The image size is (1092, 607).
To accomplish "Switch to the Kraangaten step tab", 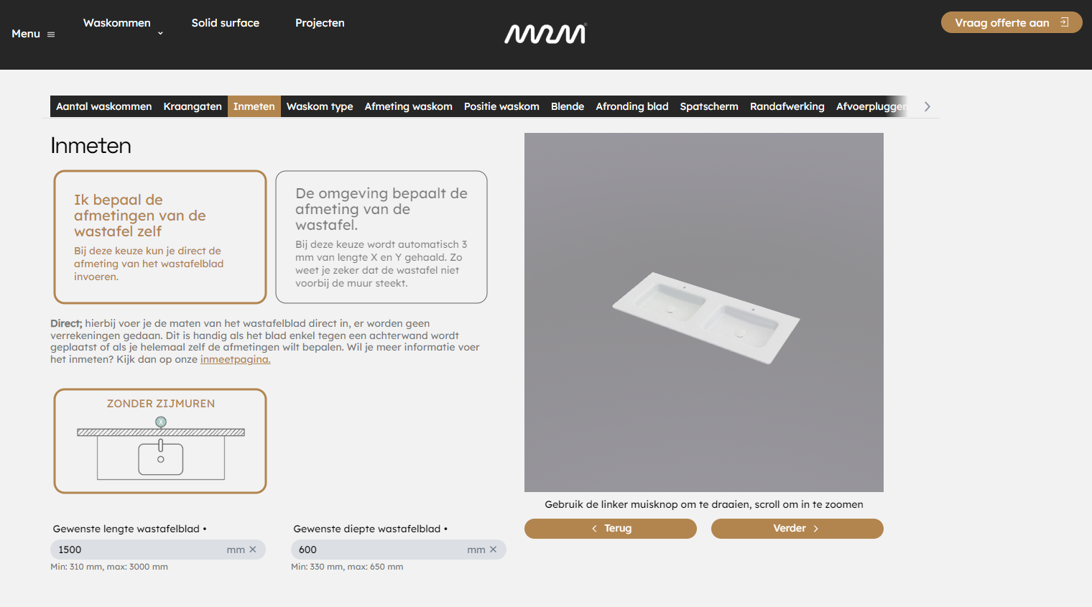I will [x=193, y=106].
